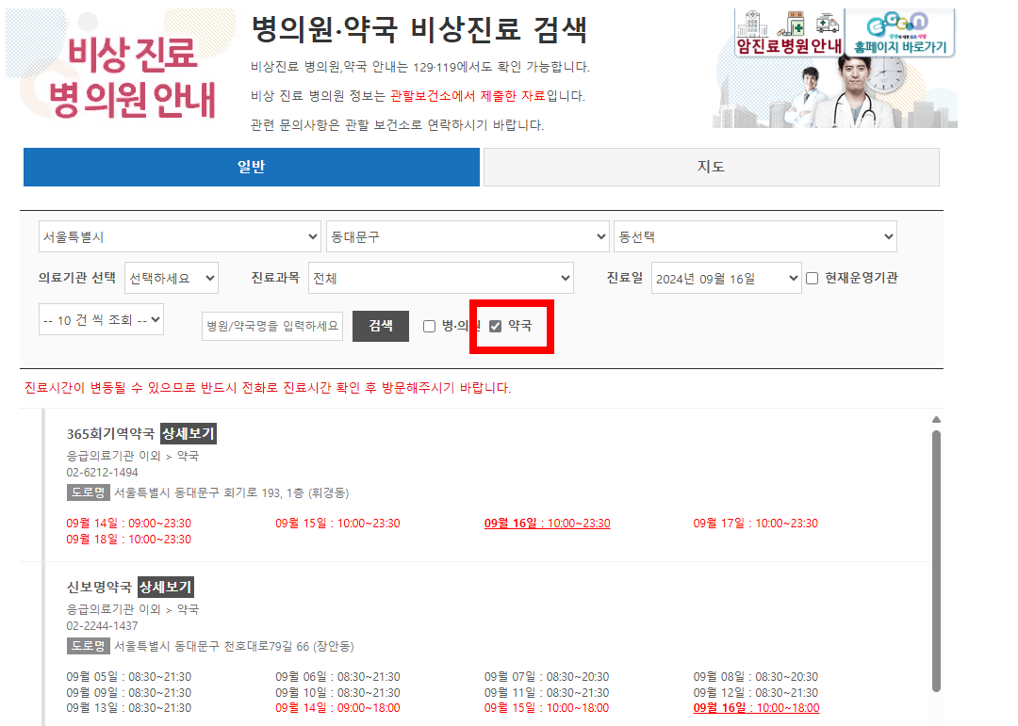This screenshot has height=726, width=1018.
Task: Open the 동선택 neighborhood dropdown
Action: pos(755,236)
